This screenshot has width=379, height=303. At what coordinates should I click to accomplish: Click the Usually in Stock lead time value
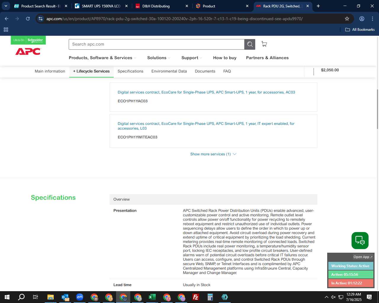pyautogui.click(x=197, y=285)
